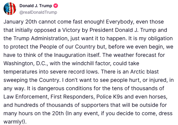Click the phrase "Arctic blast" in the text
The image size is (178, 125).
(x=144, y=72)
